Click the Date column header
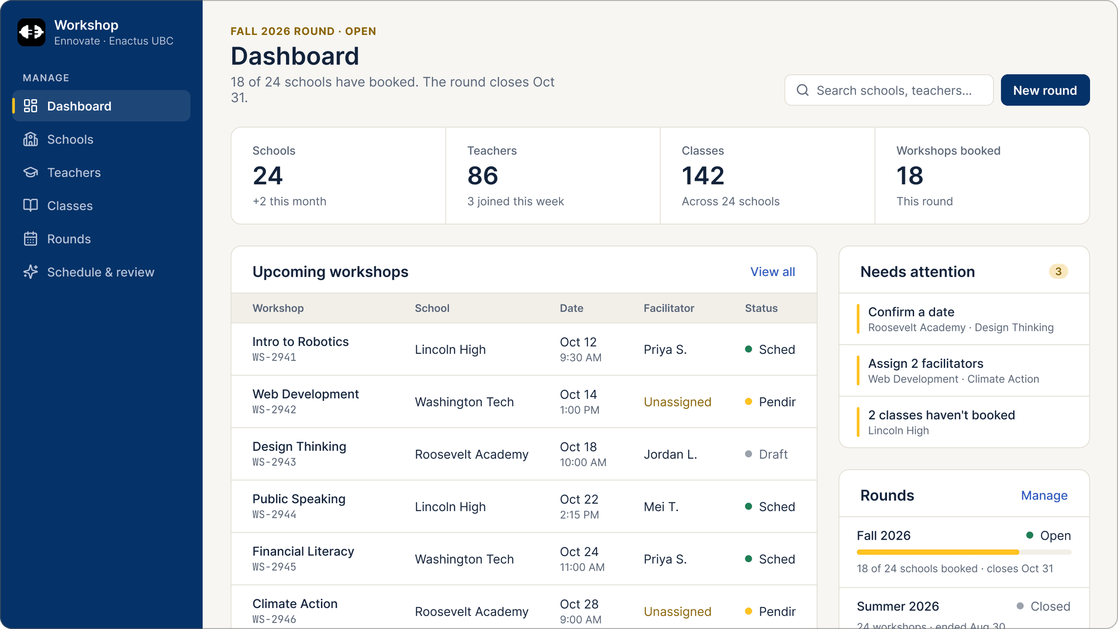The height and width of the screenshot is (629, 1118). [571, 308]
